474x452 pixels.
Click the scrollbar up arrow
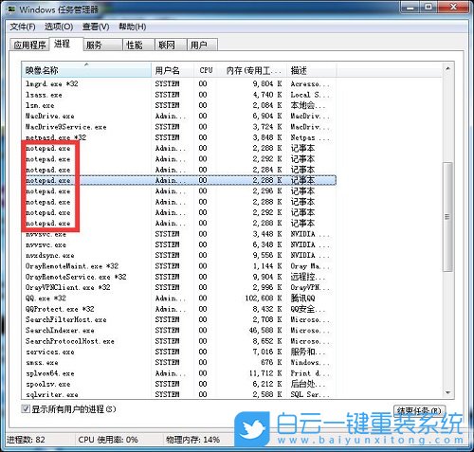447,69
